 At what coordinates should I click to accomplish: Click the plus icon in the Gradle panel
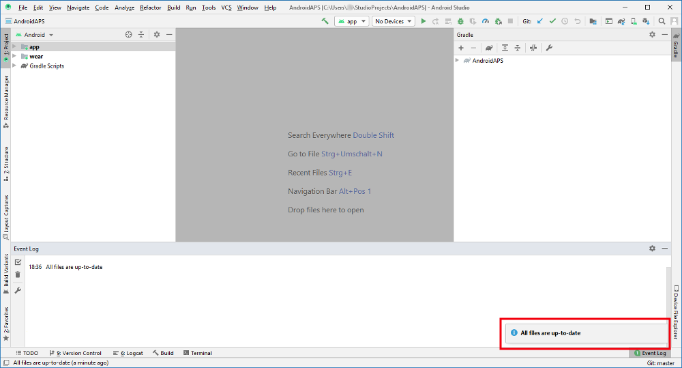(461, 48)
